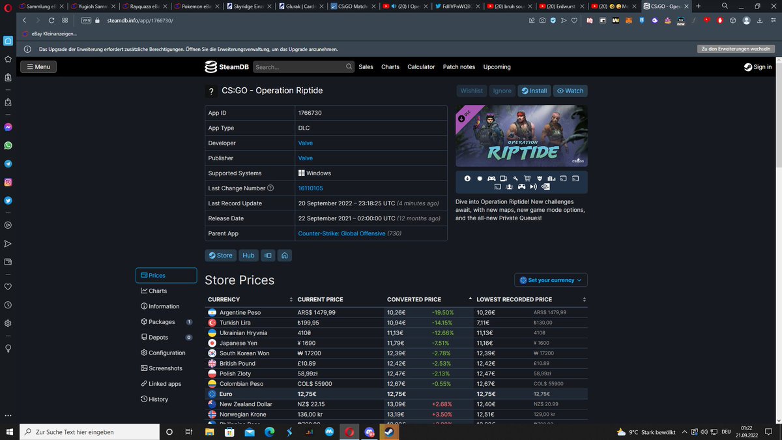This screenshot has height=440, width=782.
Task: Open the Valve developer link
Action: pyautogui.click(x=305, y=143)
